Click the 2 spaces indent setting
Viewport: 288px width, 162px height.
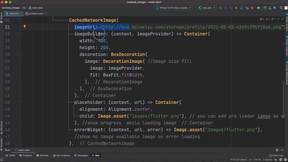(267, 160)
